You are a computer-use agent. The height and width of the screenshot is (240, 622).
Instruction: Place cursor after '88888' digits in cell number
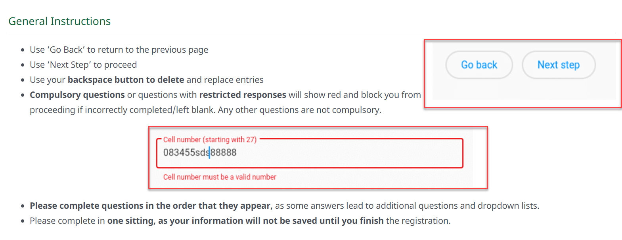pyautogui.click(x=237, y=152)
